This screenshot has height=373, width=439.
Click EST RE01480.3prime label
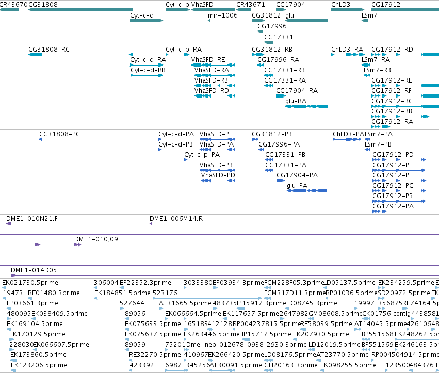click(x=54, y=293)
